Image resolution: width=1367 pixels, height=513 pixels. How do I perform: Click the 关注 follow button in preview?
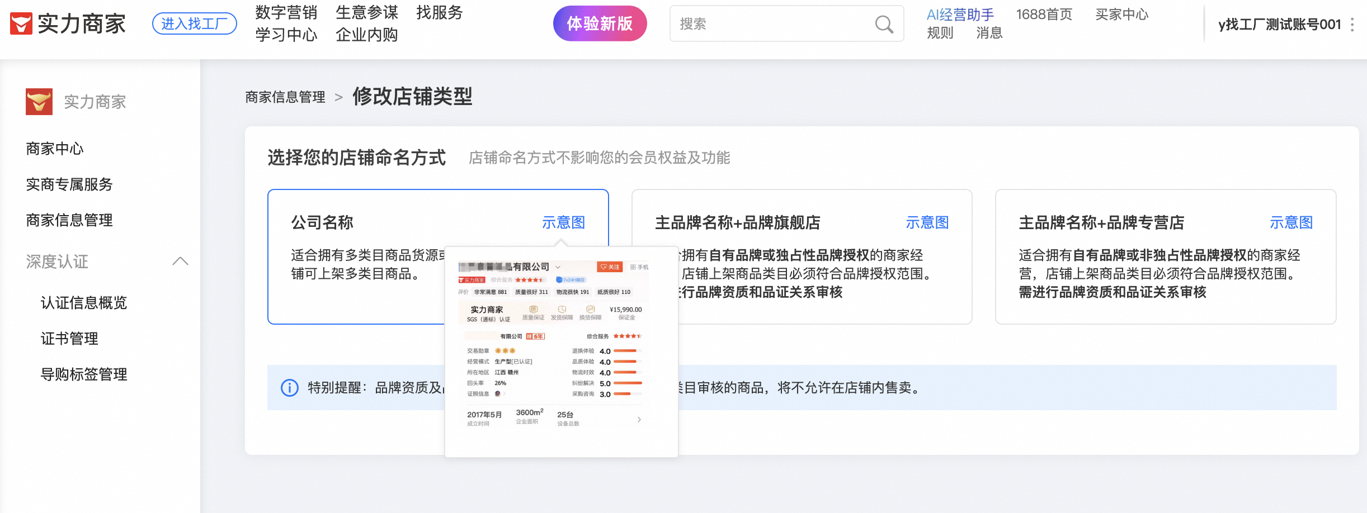point(609,267)
